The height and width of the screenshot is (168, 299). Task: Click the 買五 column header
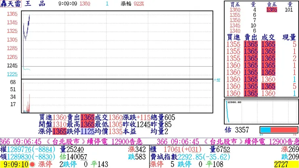235,4
